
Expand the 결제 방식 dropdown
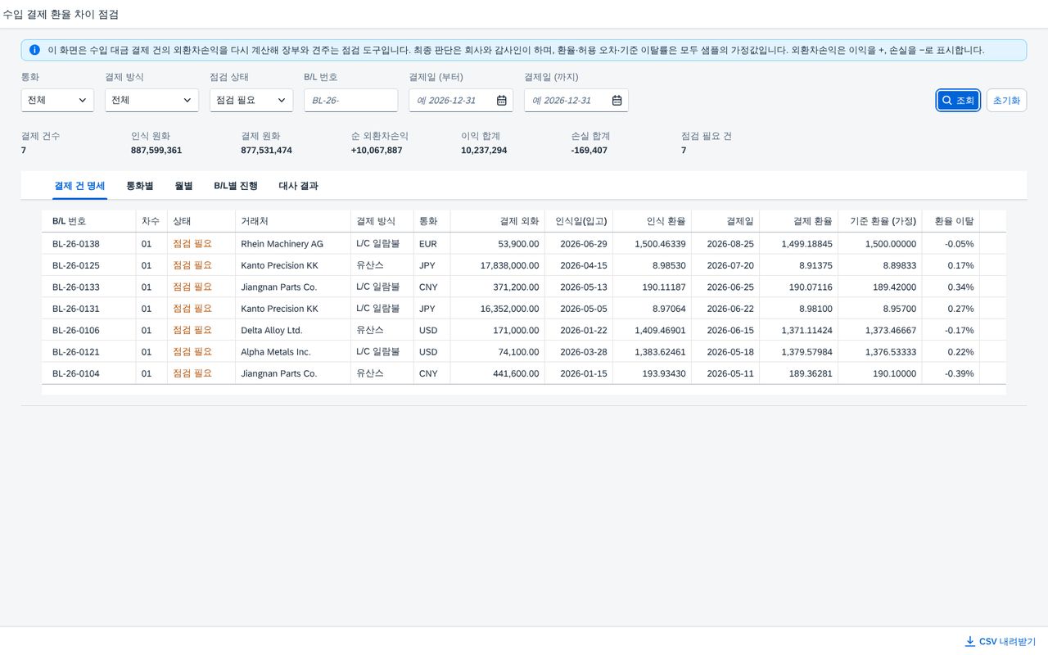pyautogui.click(x=151, y=101)
